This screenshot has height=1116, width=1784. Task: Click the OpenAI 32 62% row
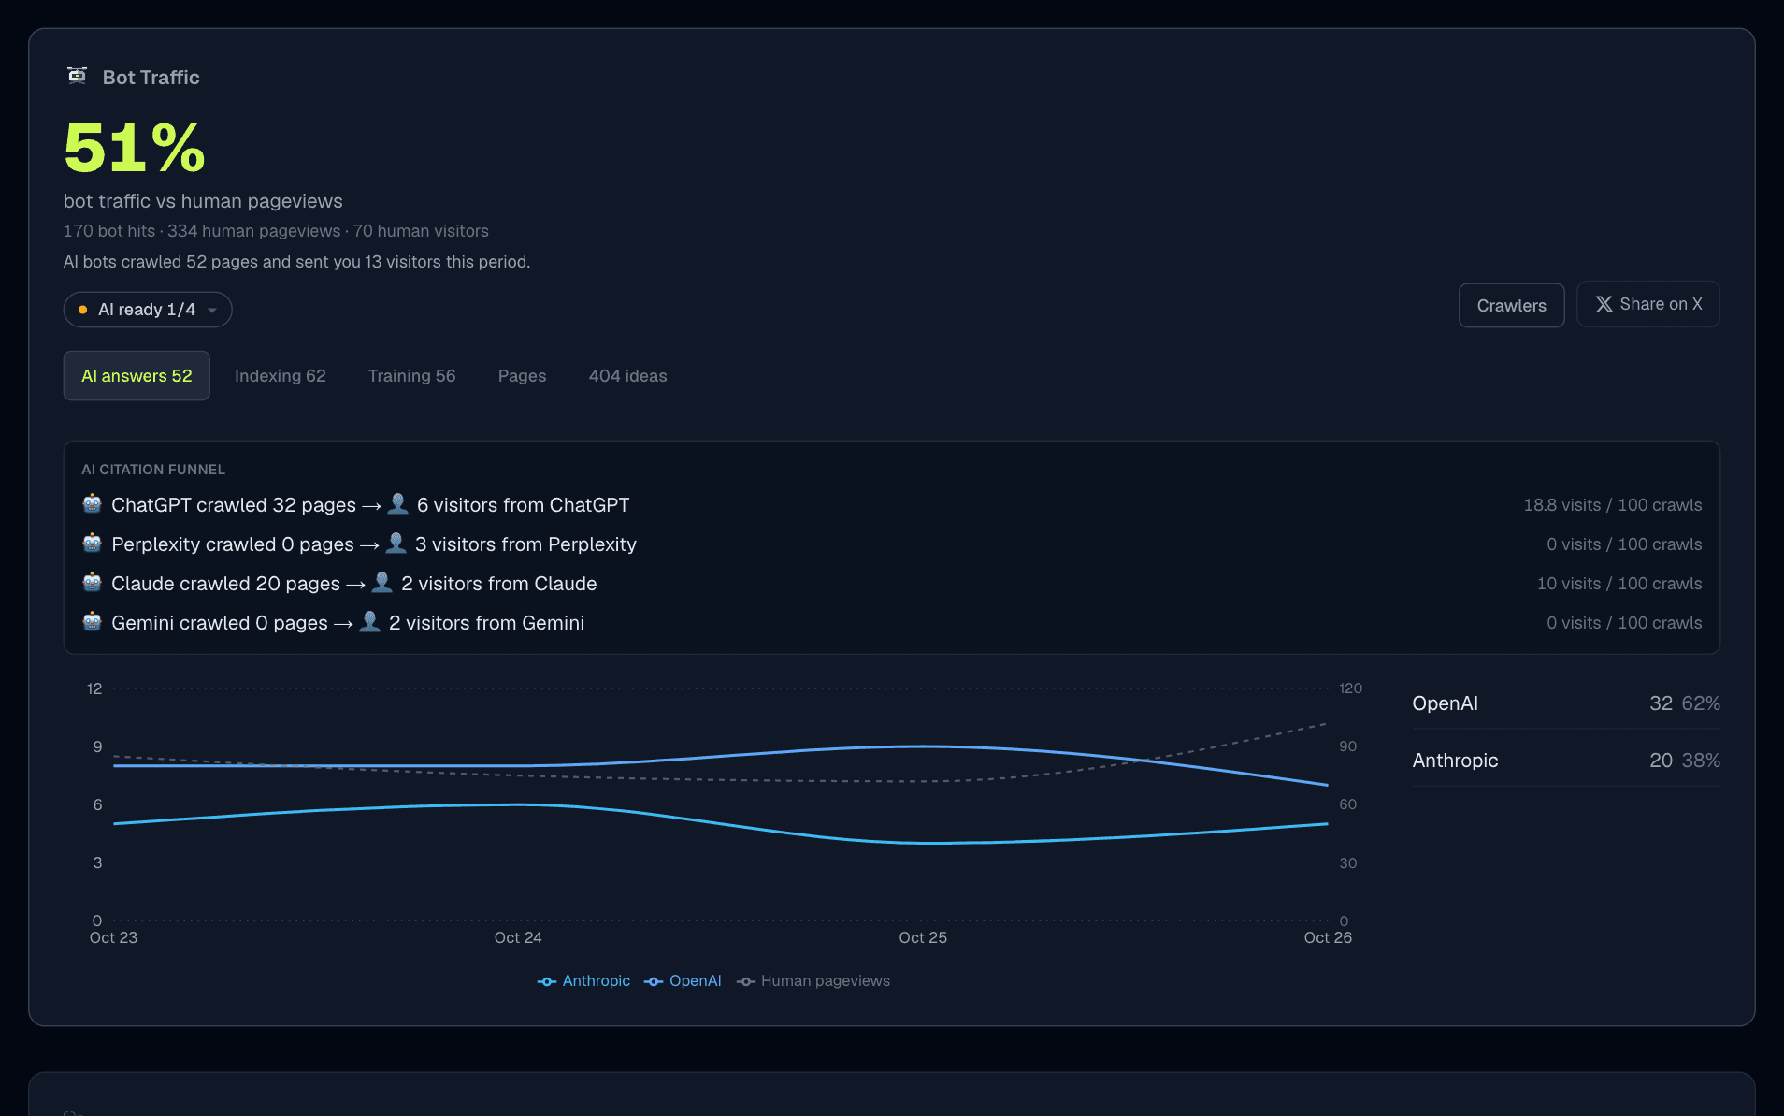pos(1566,703)
